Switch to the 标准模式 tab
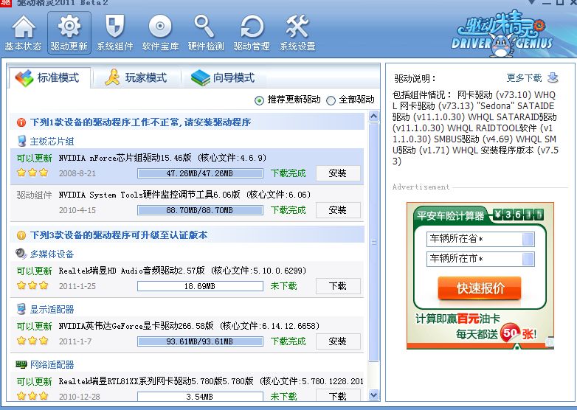 (49, 77)
